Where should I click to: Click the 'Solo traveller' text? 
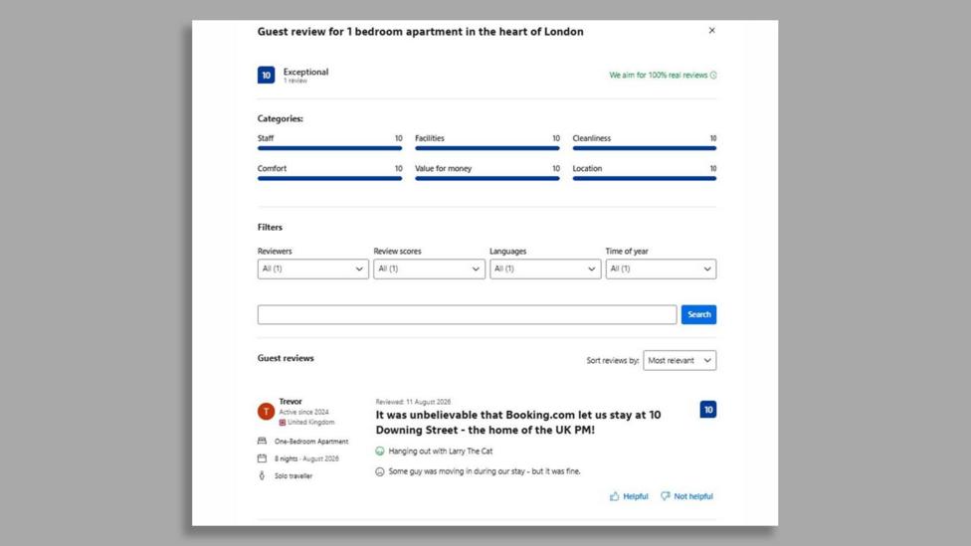(293, 476)
